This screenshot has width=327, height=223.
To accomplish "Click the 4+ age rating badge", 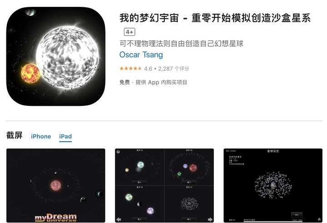I will (129, 32).
